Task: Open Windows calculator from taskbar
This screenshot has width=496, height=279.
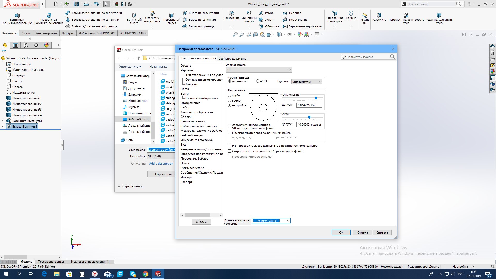Action: [82, 274]
